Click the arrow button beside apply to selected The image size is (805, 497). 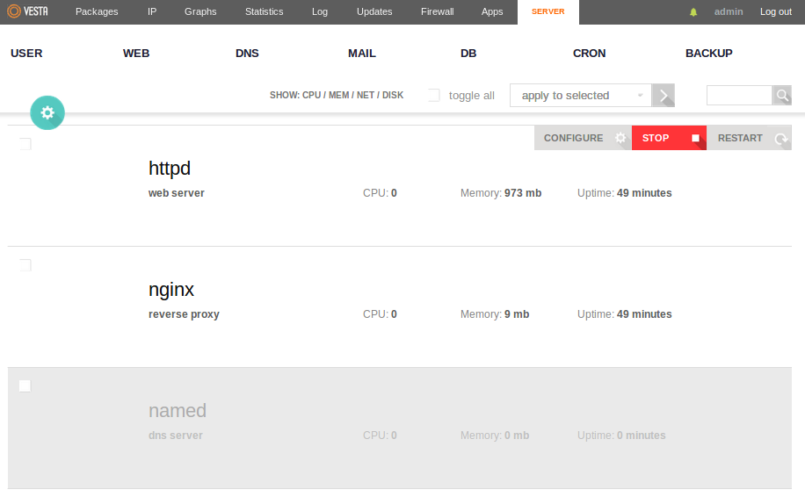point(663,96)
